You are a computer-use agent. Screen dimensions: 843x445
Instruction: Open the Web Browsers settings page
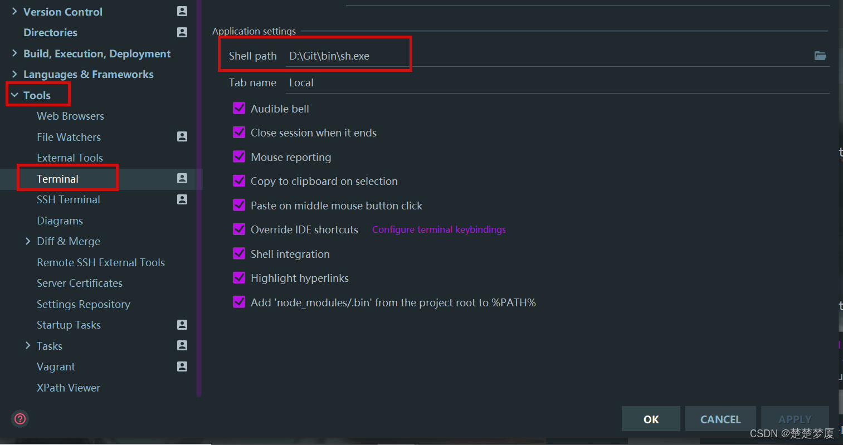pyautogui.click(x=70, y=116)
